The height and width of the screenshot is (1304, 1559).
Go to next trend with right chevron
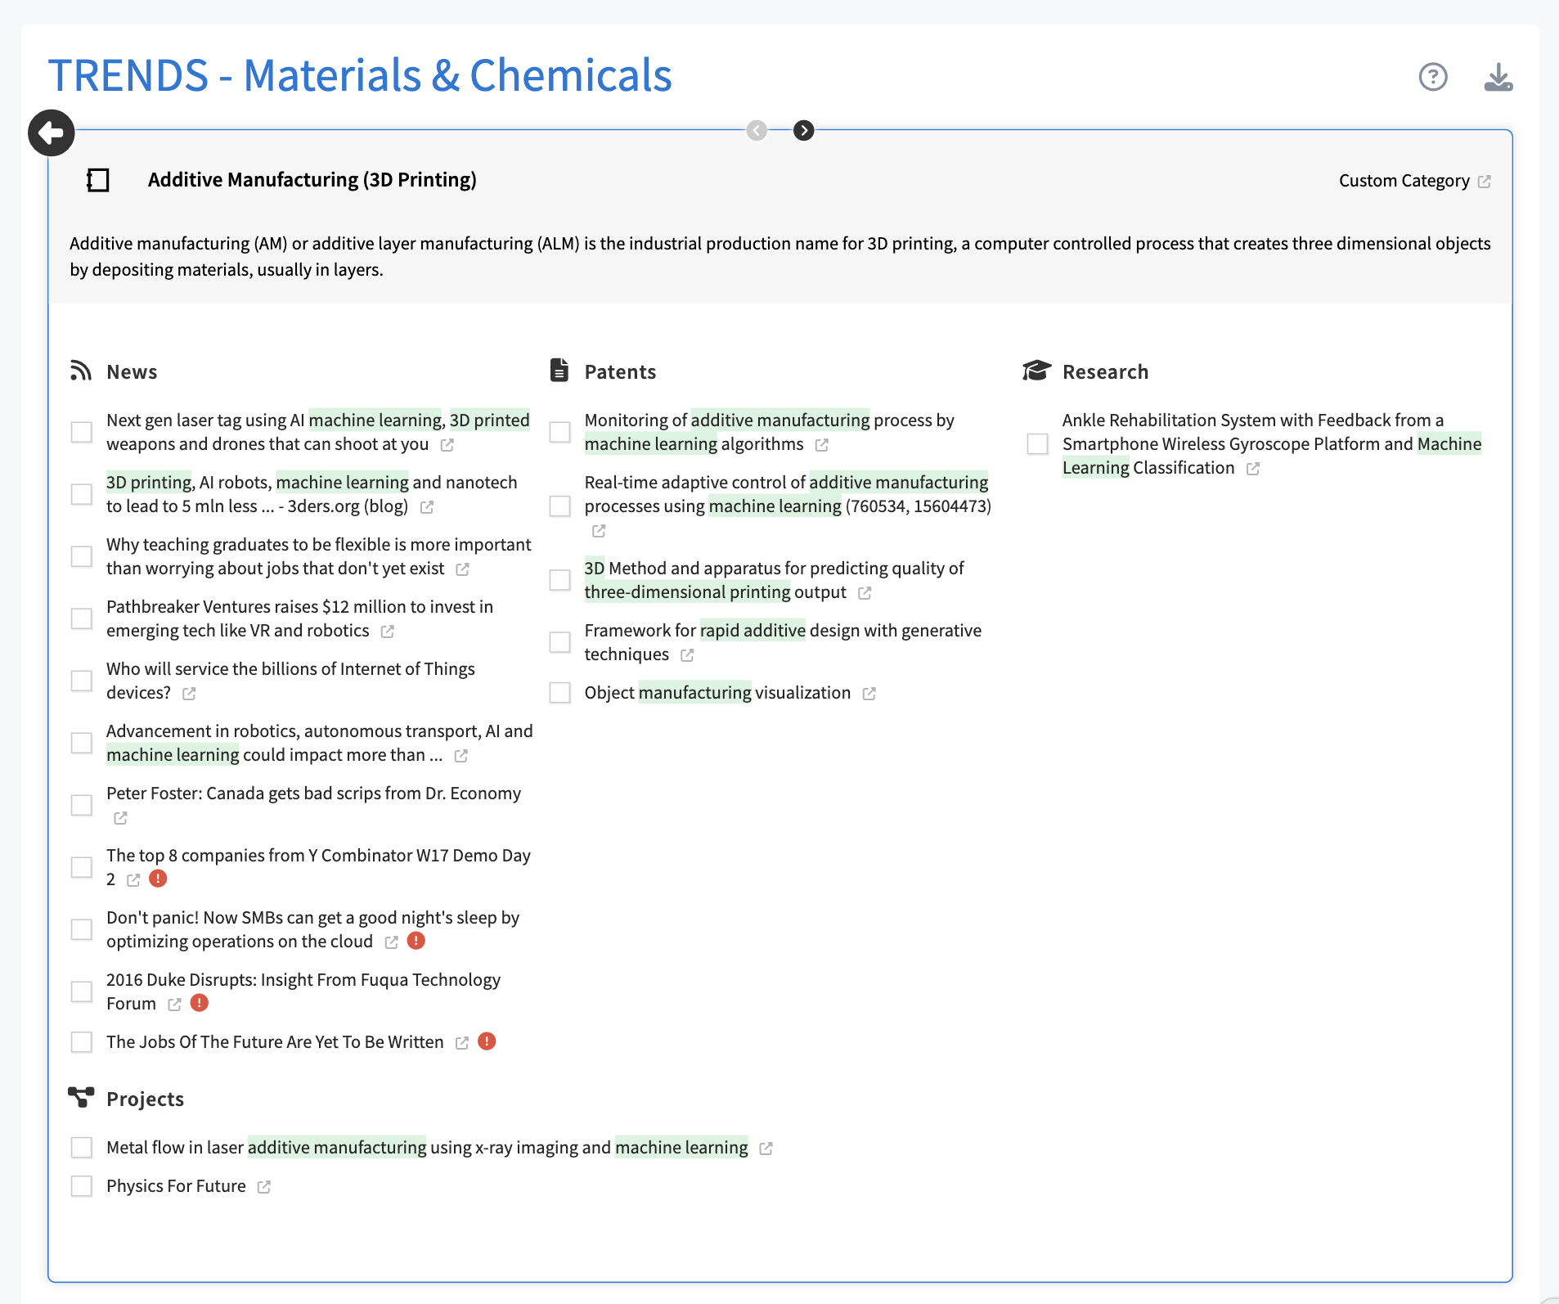point(804,130)
